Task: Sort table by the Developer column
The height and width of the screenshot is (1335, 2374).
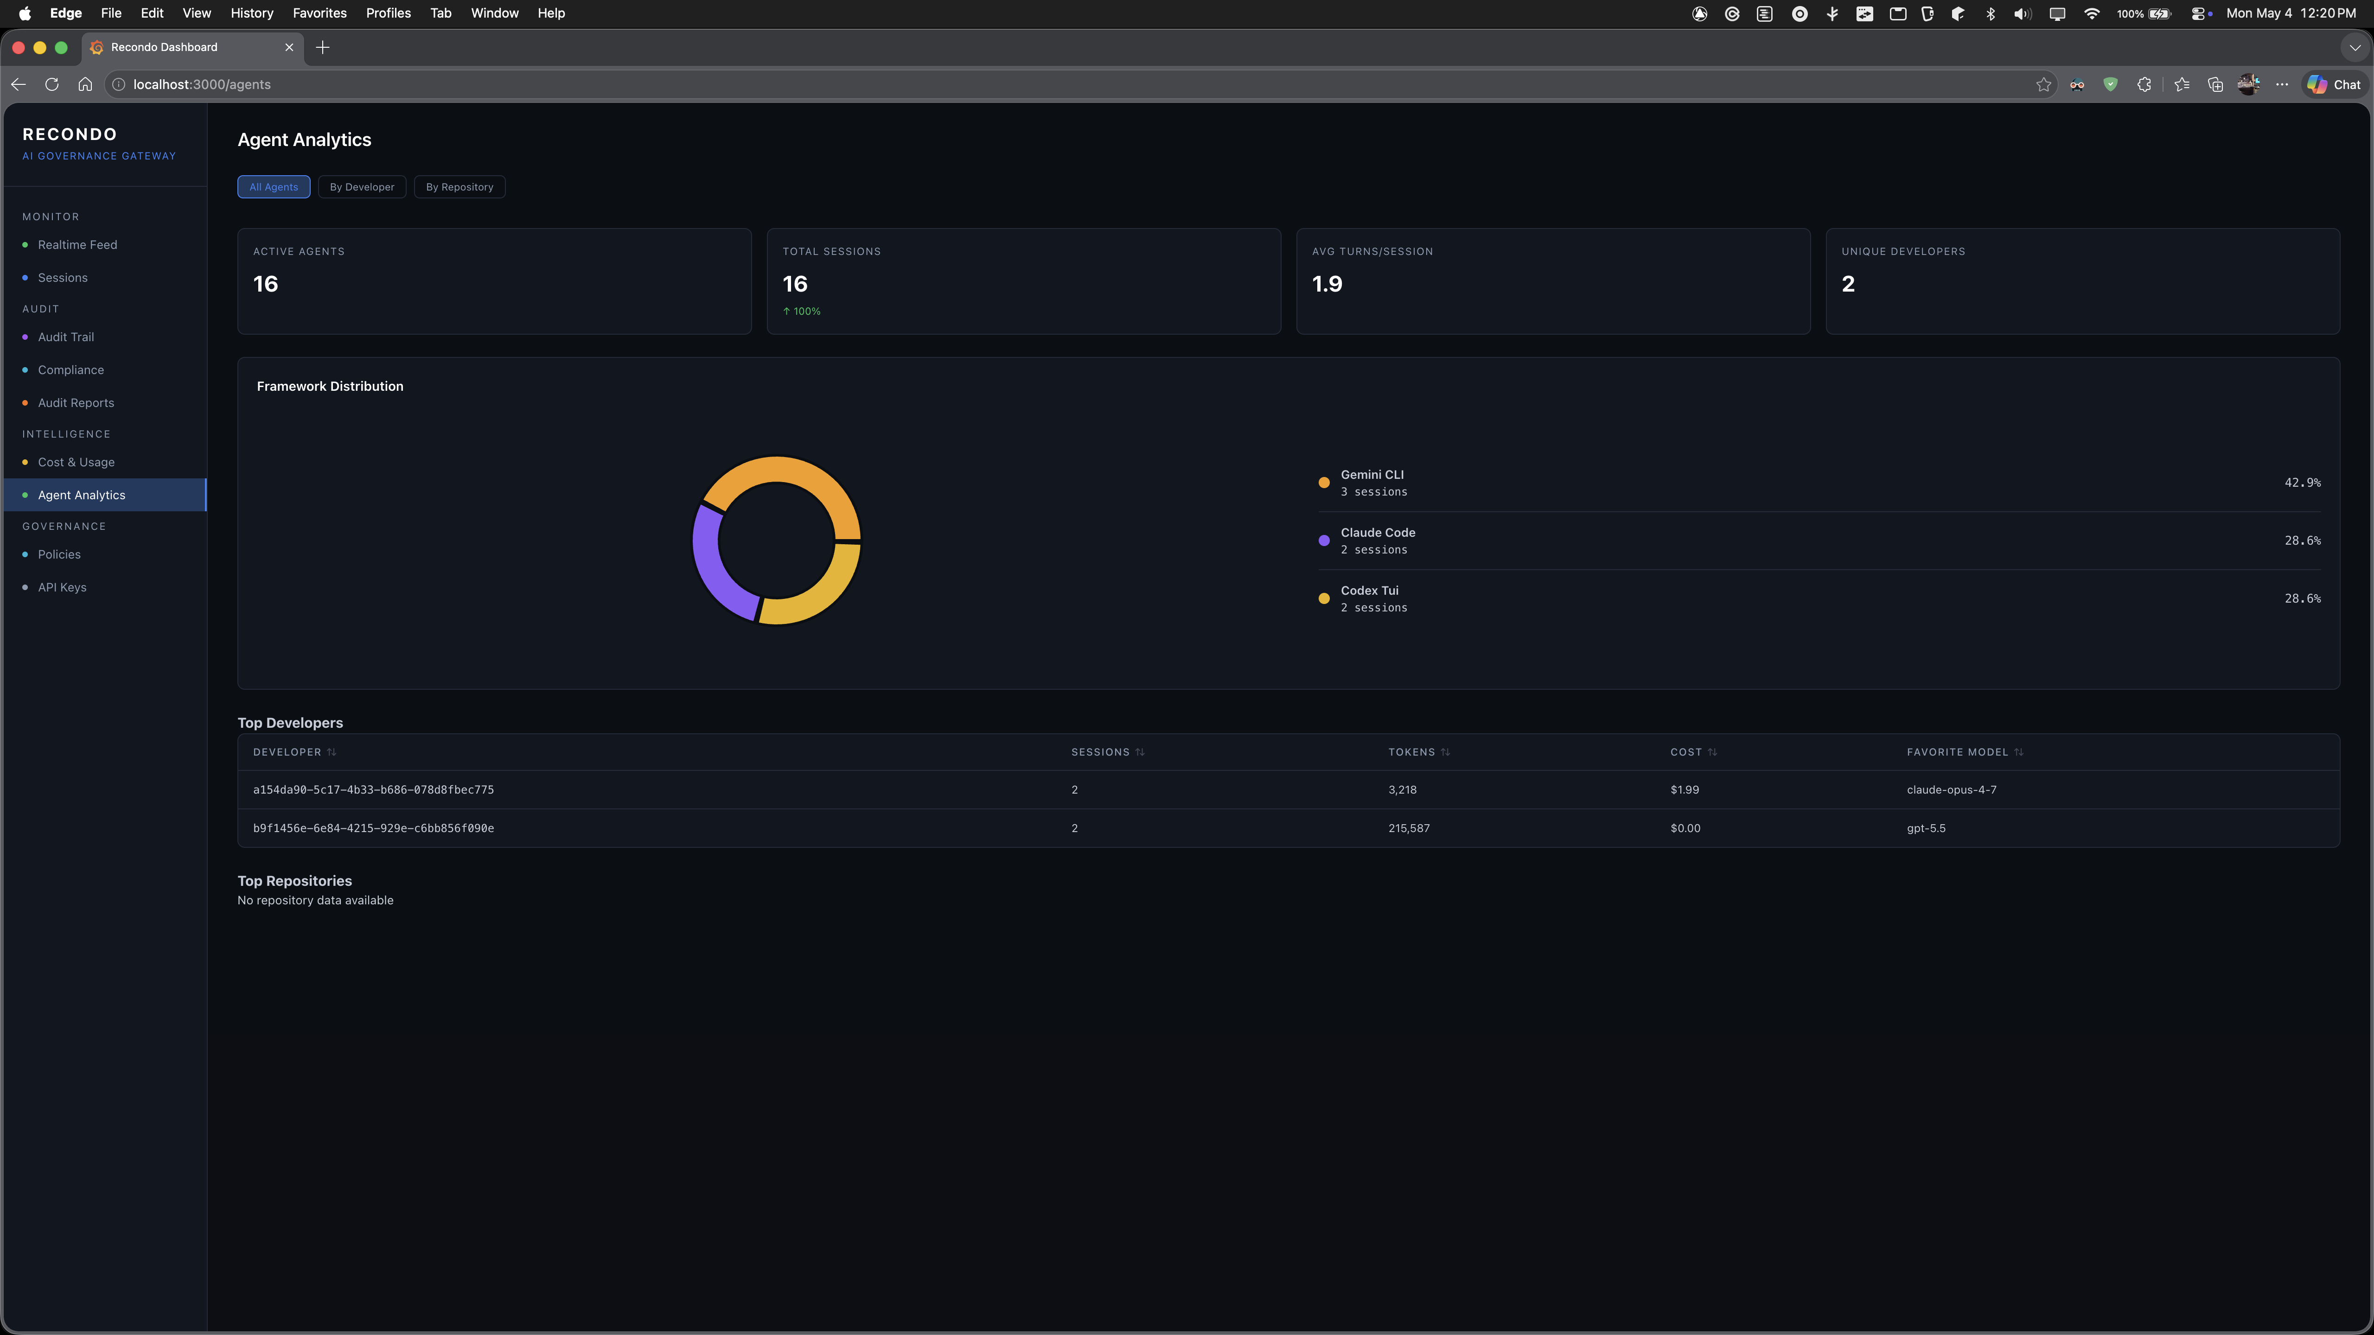Action: (x=295, y=753)
